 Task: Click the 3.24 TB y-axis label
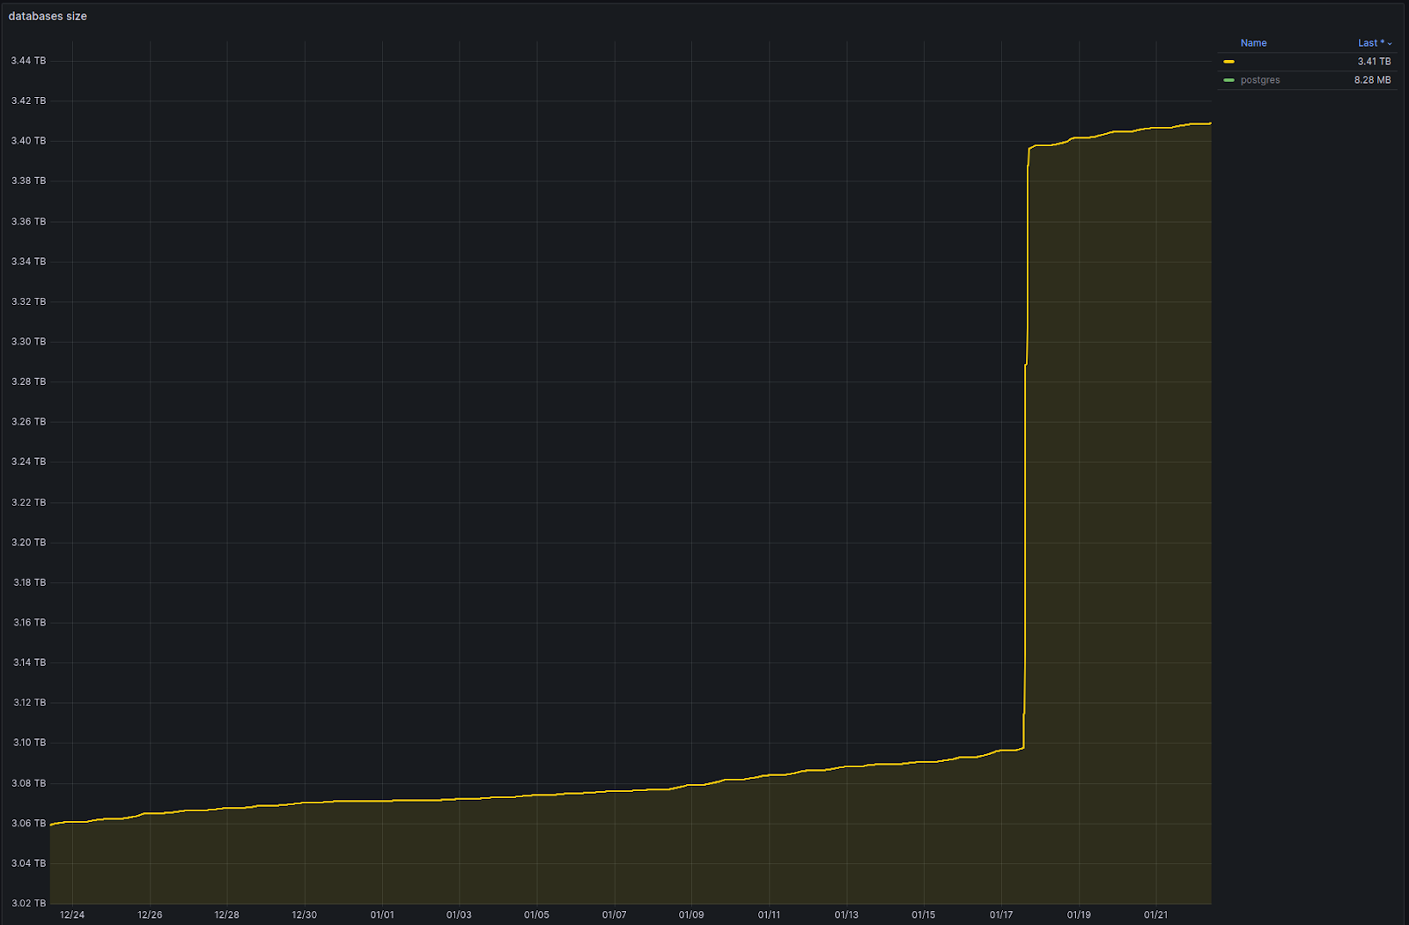click(28, 462)
